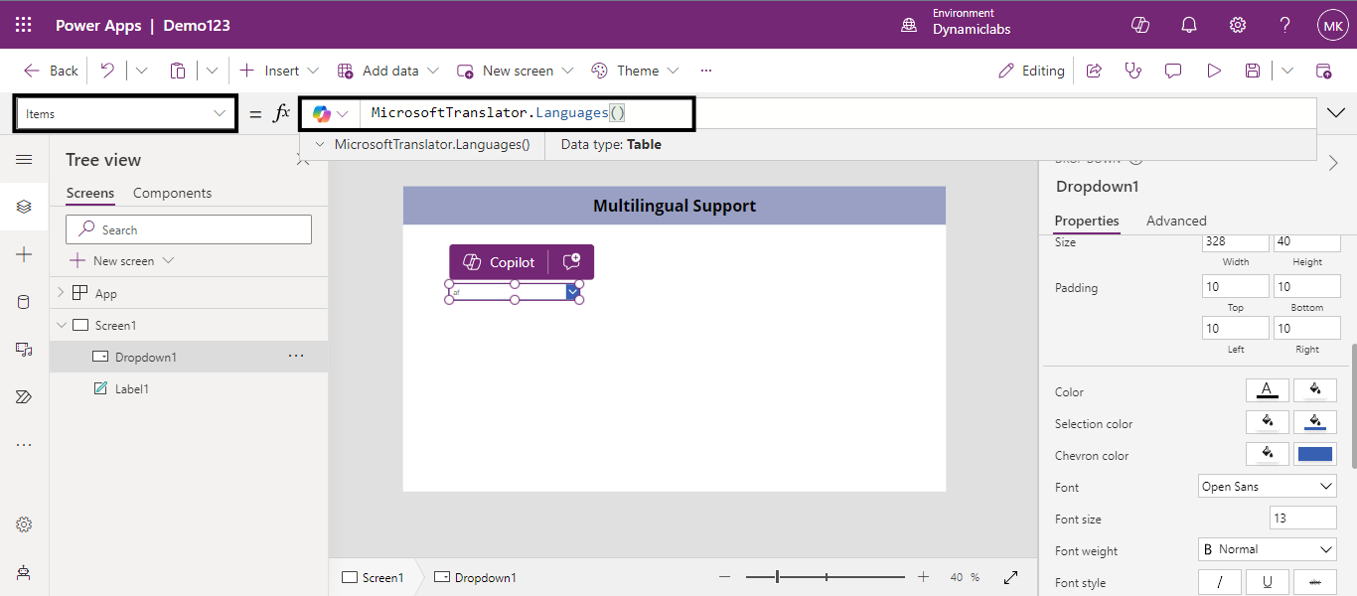Image resolution: width=1357 pixels, height=596 pixels.
Task: Click the App checker stethoscope icon
Action: (x=1132, y=71)
